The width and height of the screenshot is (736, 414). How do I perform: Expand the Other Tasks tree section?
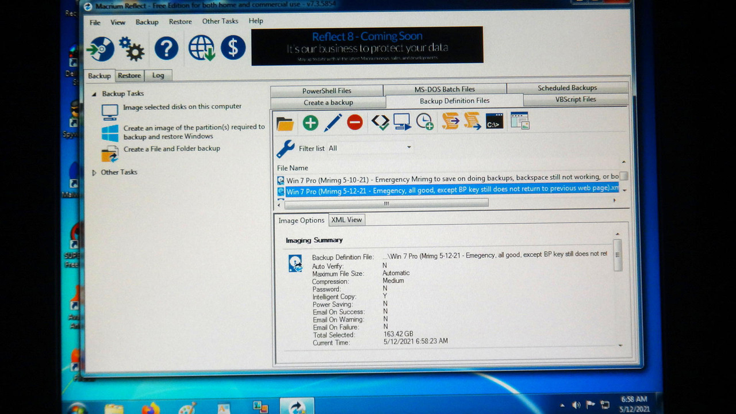coord(94,172)
